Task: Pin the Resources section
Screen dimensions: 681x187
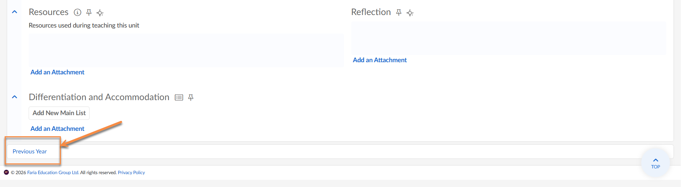Action: 89,13
